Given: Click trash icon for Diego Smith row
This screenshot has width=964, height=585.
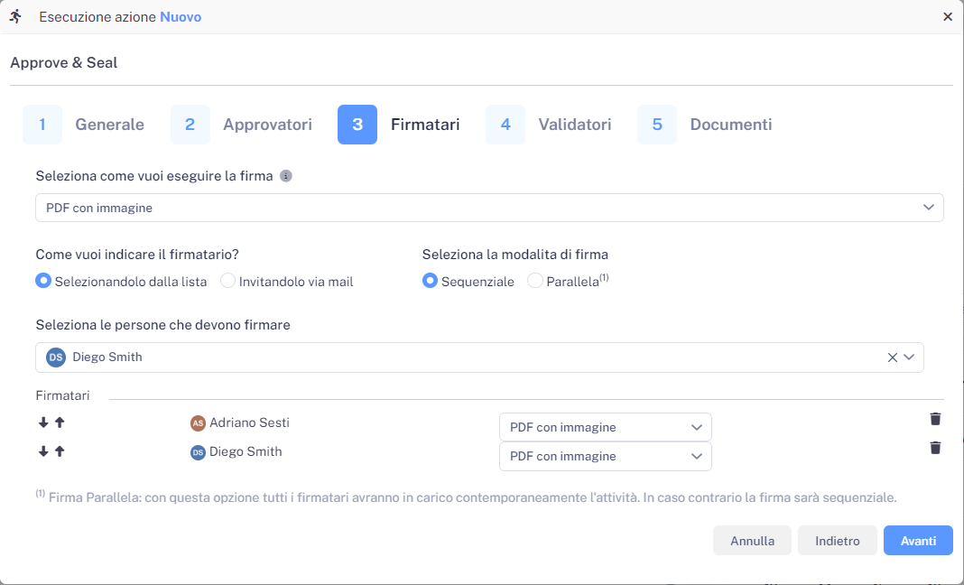Looking at the screenshot, I should pyautogui.click(x=935, y=448).
